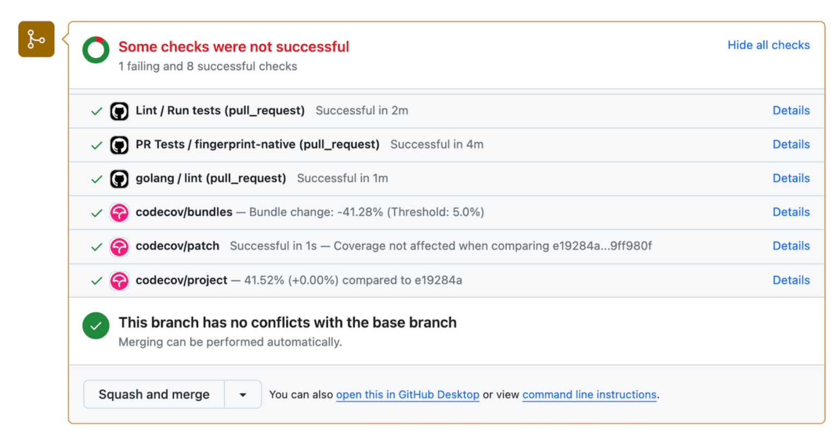Image resolution: width=839 pixels, height=440 pixels.
Task: Open Details for PR Tests fingerprint-native
Action: point(790,145)
